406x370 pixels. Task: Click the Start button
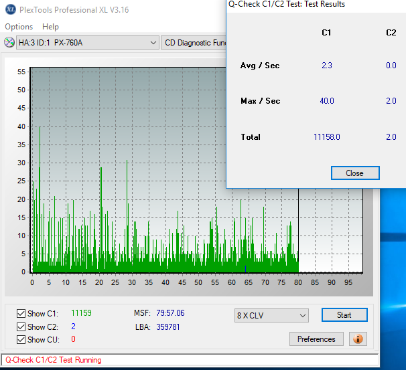[344, 315]
